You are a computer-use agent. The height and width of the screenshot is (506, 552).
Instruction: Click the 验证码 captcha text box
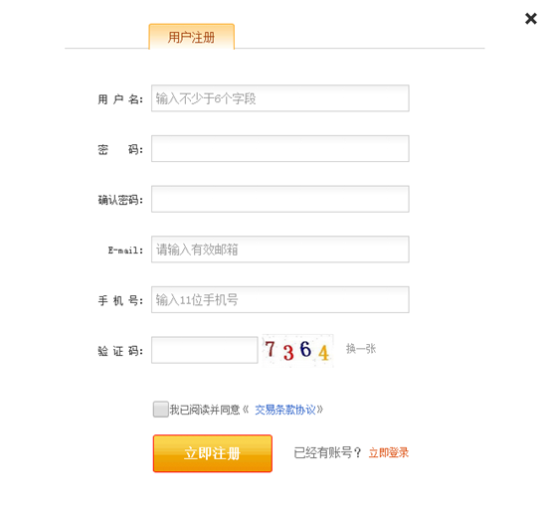[205, 350]
